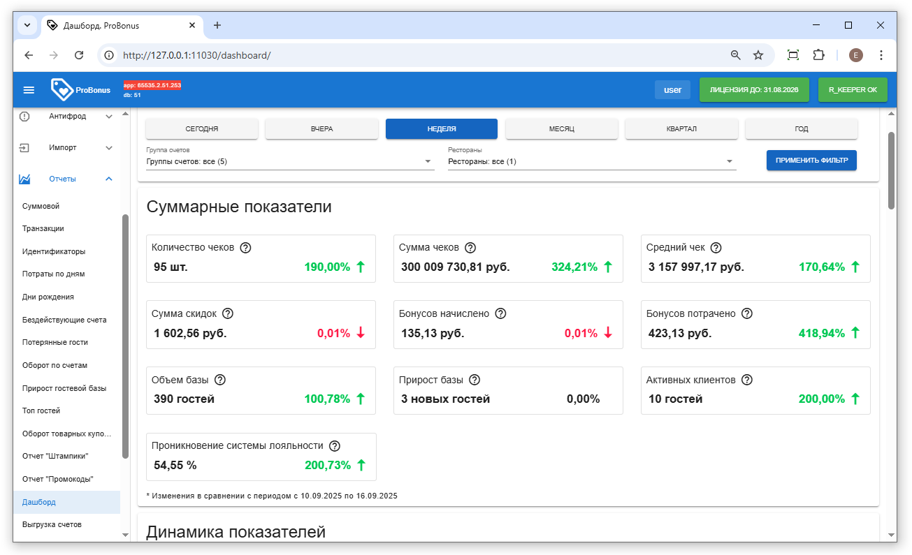This screenshot has height=555, width=912.
Task: Click the main page vertical scrollbar
Action: [891, 171]
